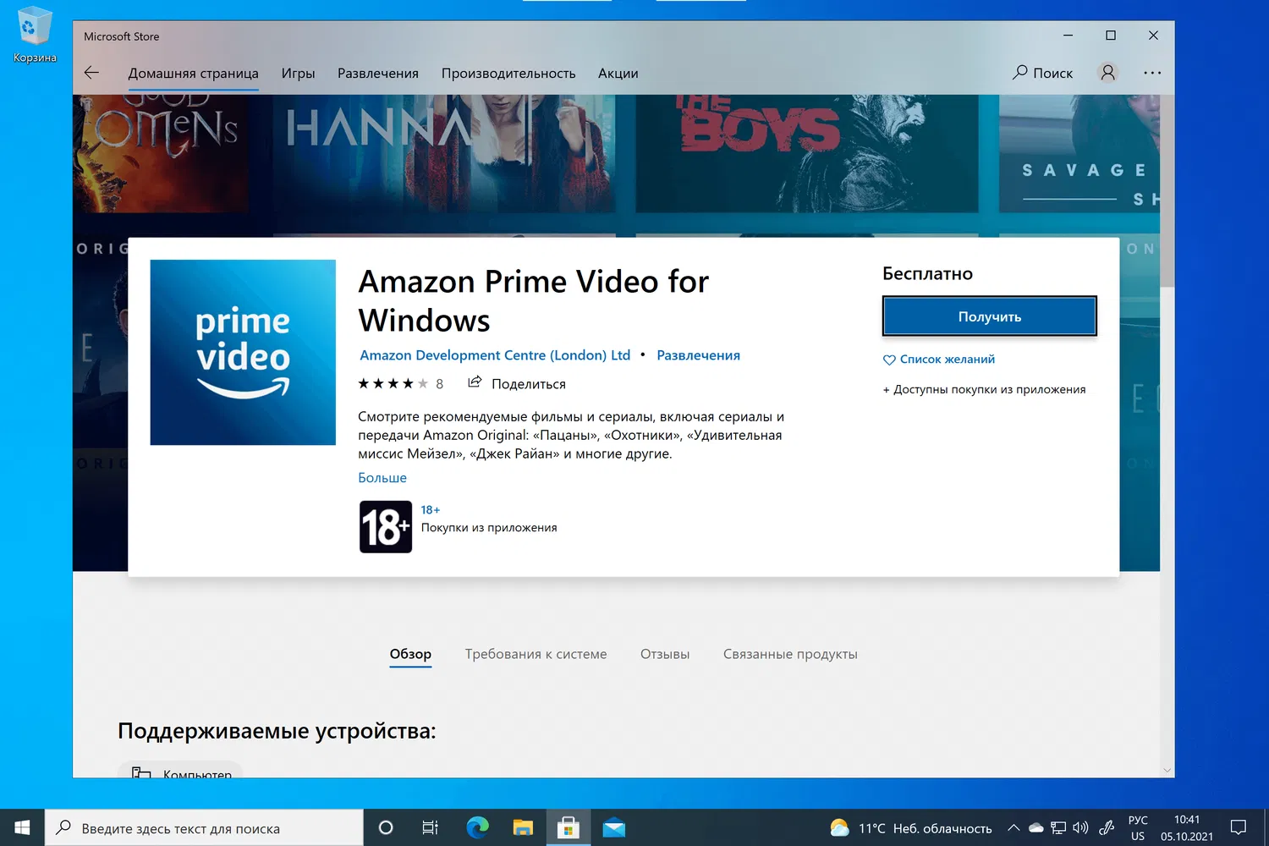Click the star rating with 8 reviews
1269x846 pixels.
(x=401, y=383)
